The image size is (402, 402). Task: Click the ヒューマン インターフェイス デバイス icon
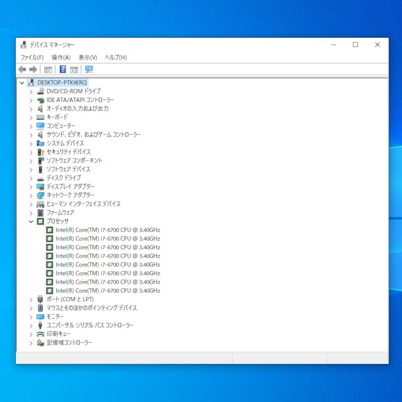tap(41, 204)
